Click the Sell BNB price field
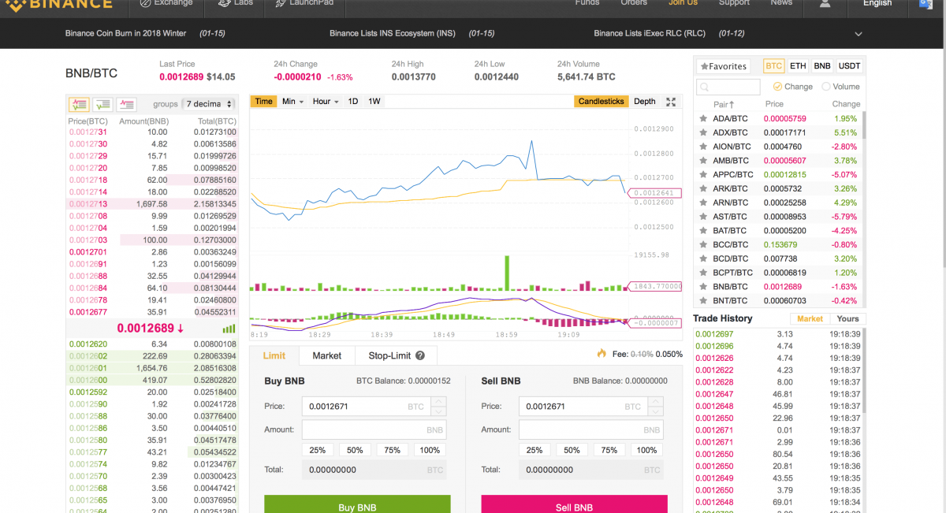This screenshot has width=946, height=513. pyautogui.click(x=583, y=407)
